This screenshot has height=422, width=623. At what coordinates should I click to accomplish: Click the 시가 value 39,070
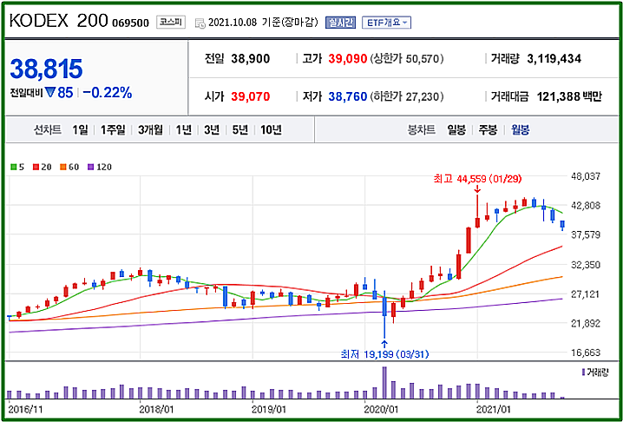coord(250,96)
